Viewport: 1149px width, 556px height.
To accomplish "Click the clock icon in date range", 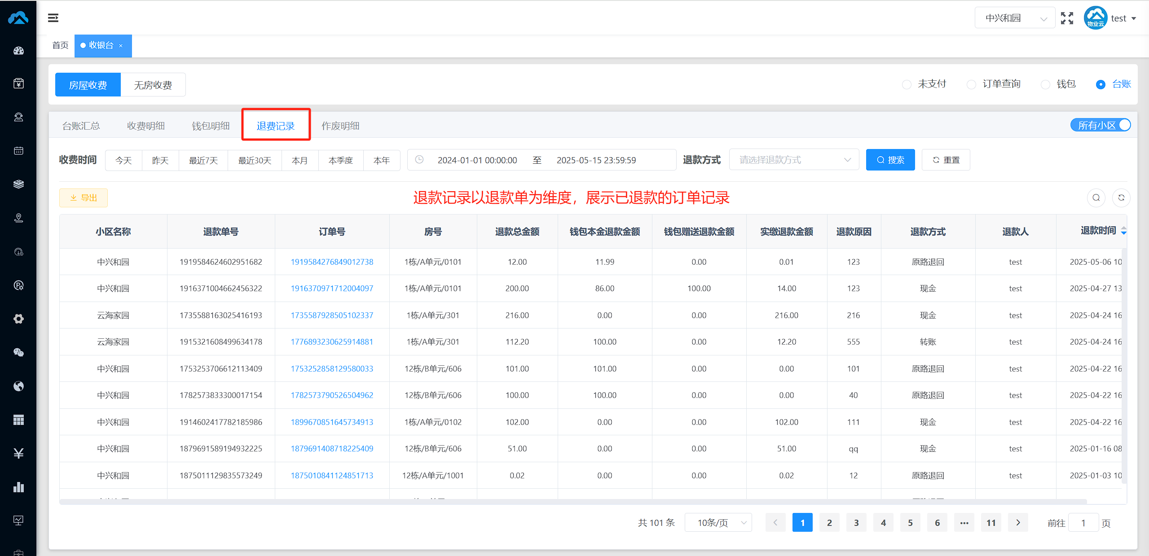I will pos(419,160).
